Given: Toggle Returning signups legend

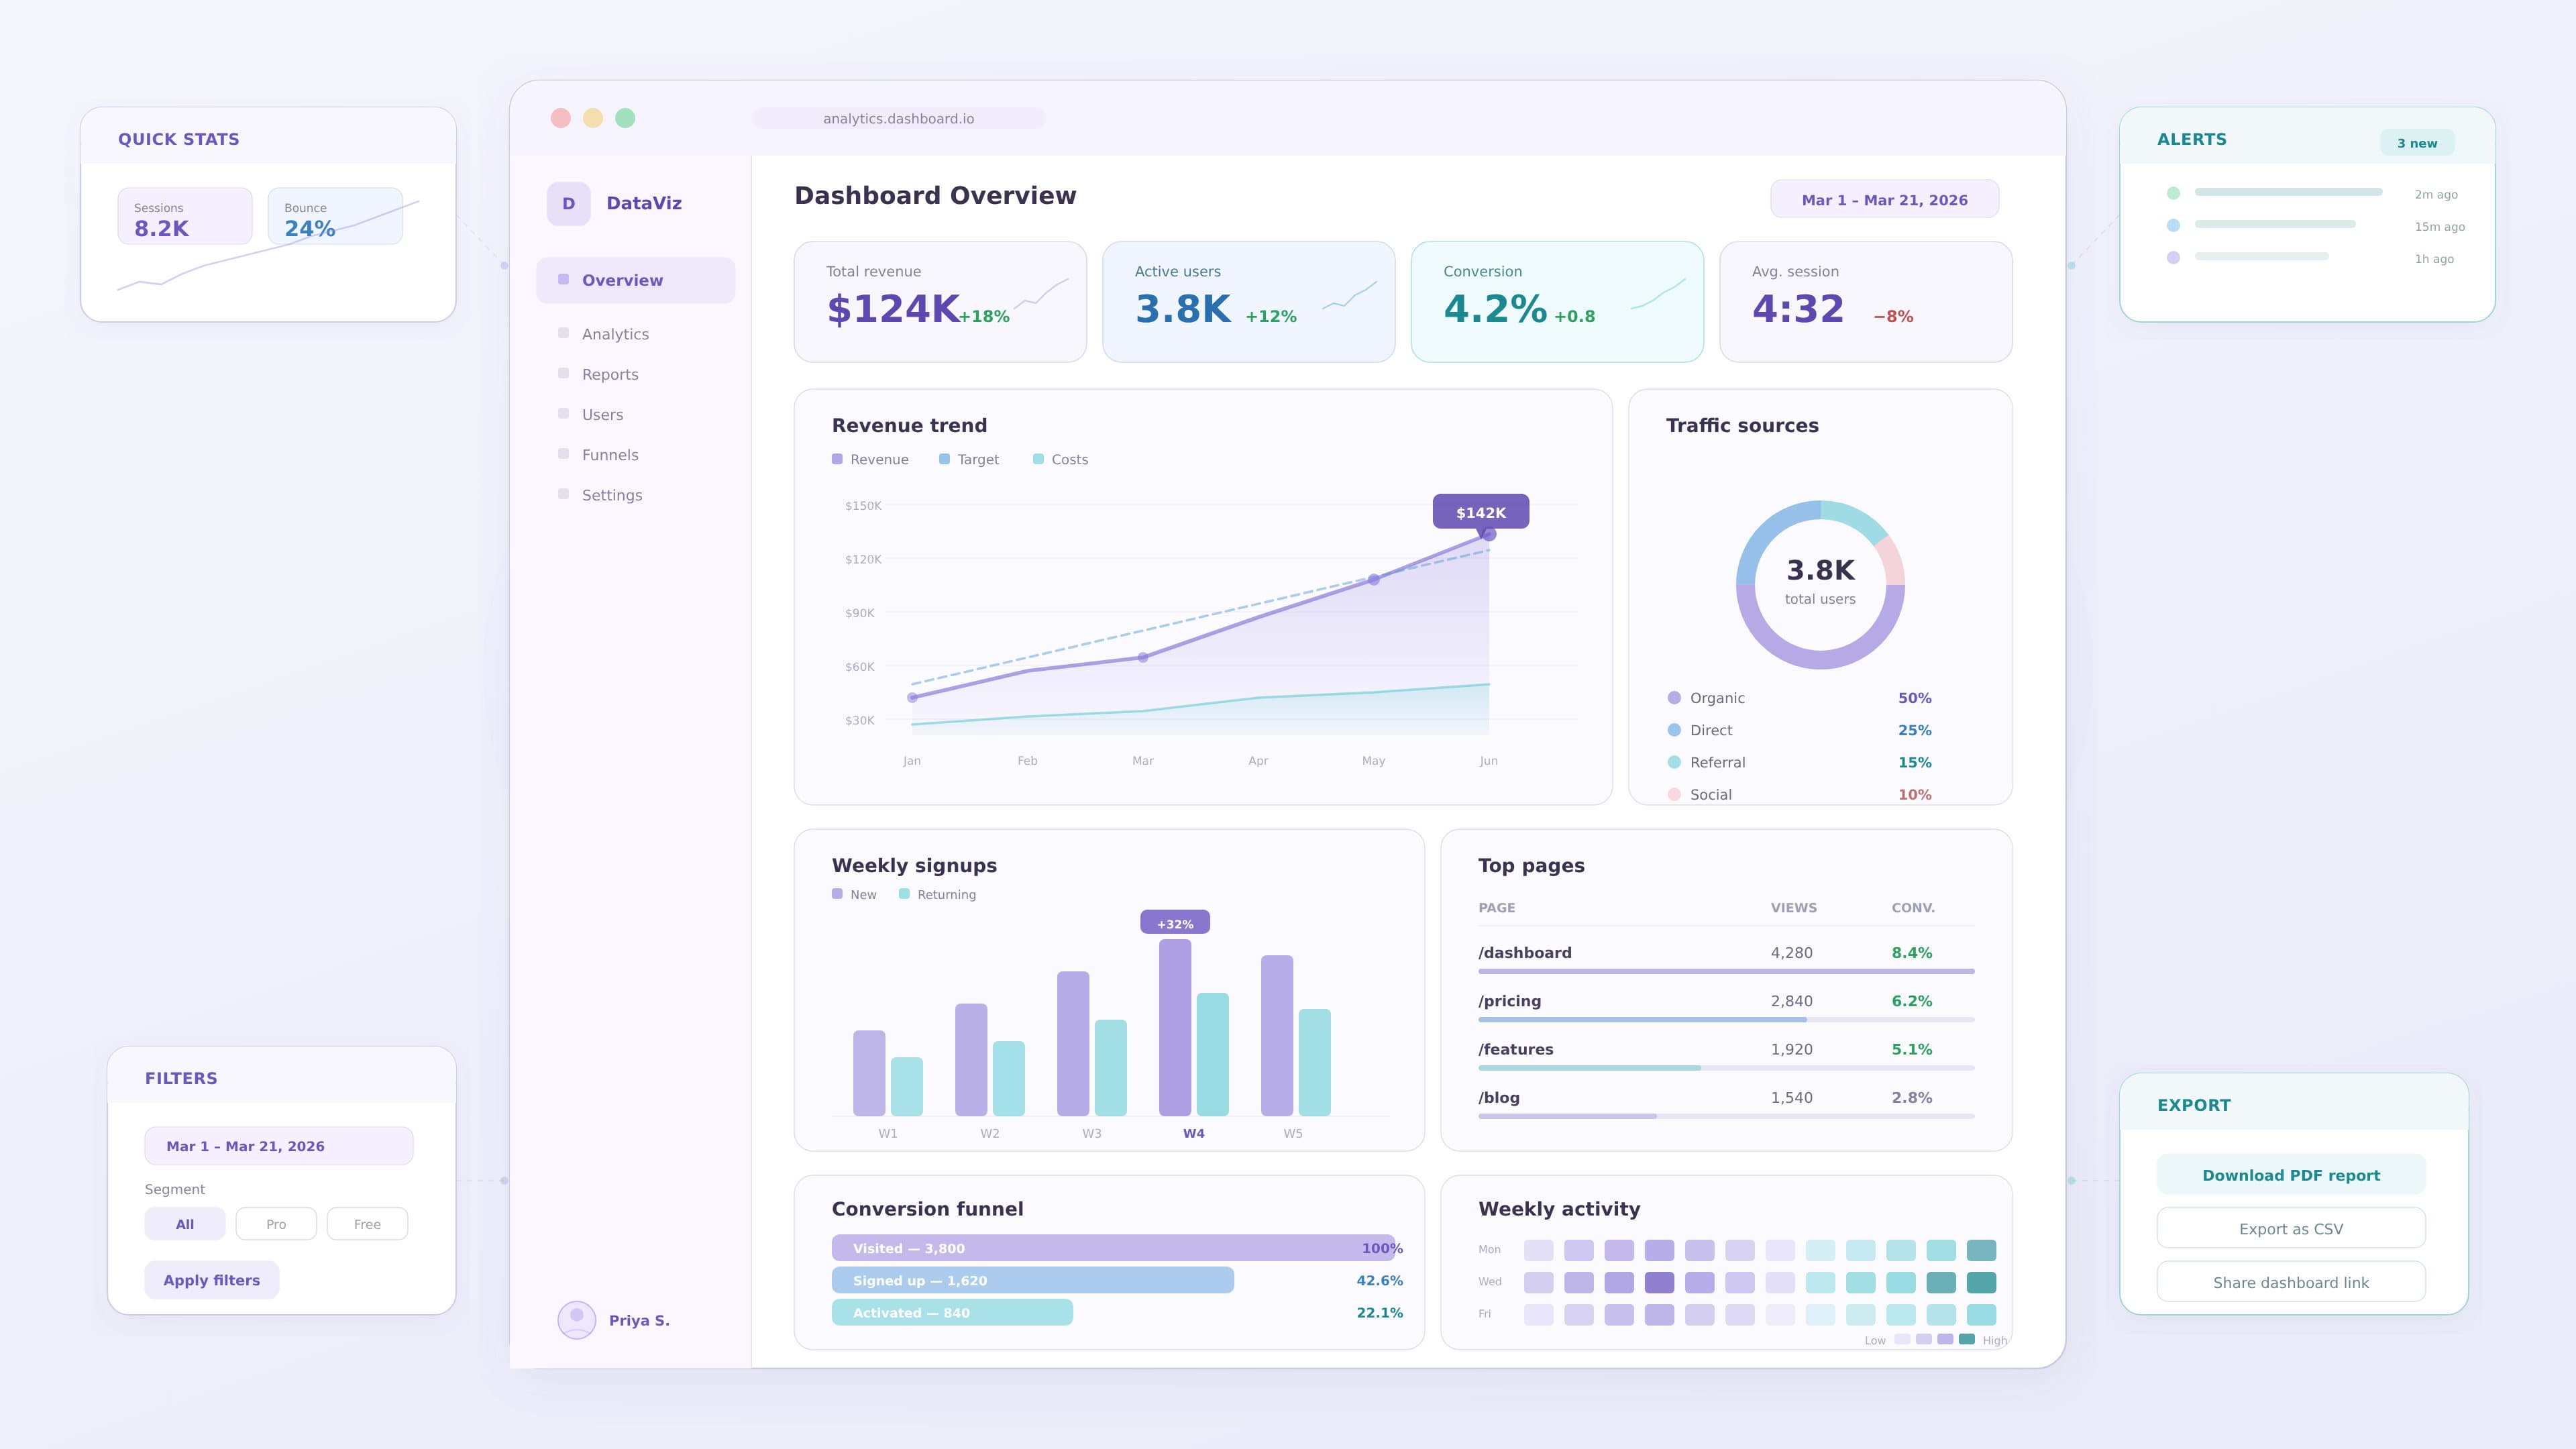Looking at the screenshot, I should click(x=937, y=894).
